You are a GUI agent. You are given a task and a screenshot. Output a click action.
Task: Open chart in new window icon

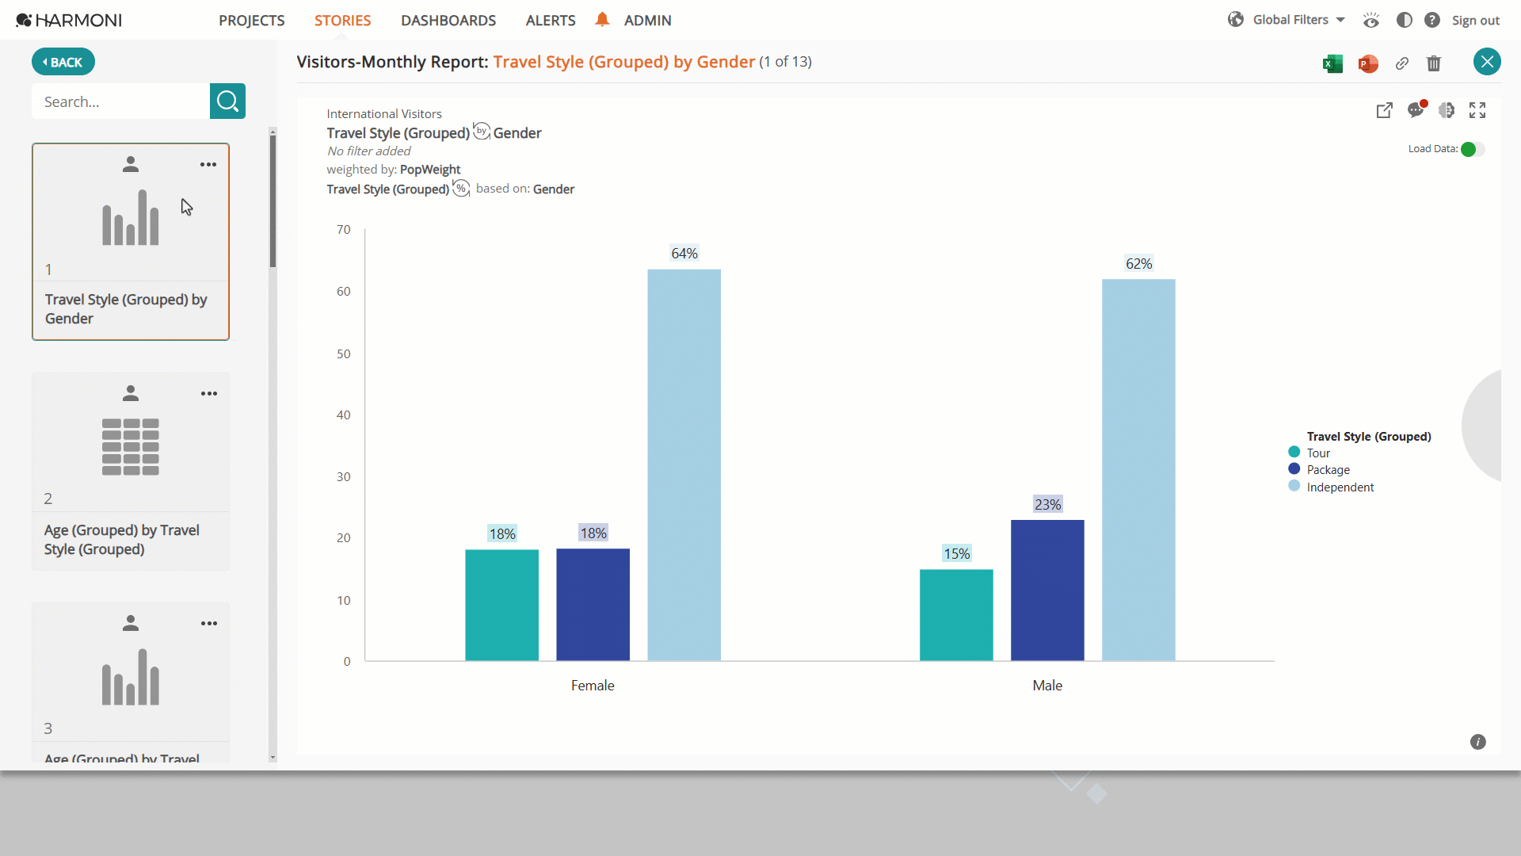pos(1385,110)
